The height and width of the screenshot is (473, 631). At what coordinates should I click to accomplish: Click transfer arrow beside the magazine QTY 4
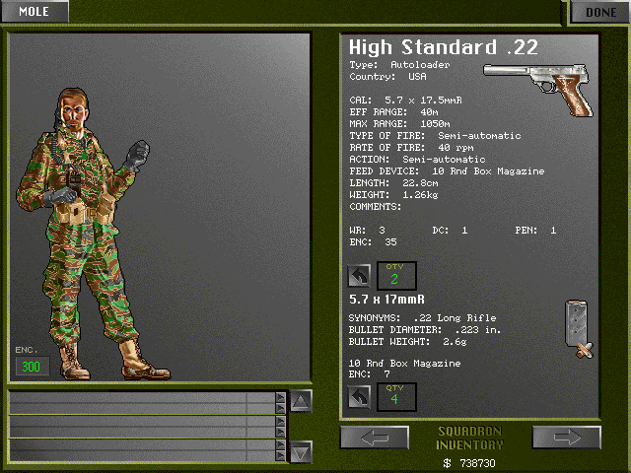click(359, 397)
